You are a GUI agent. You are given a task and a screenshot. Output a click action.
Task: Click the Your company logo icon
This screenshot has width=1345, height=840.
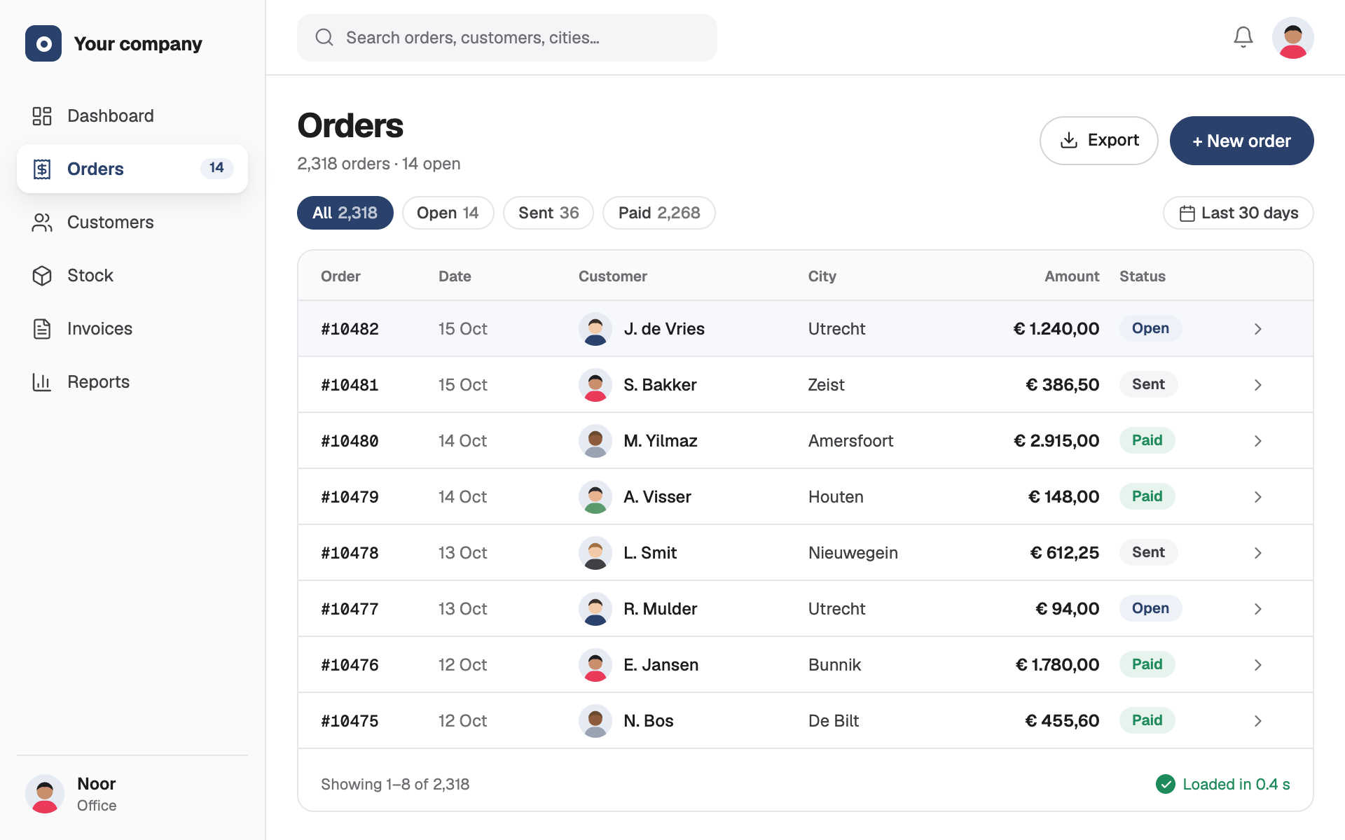43,43
